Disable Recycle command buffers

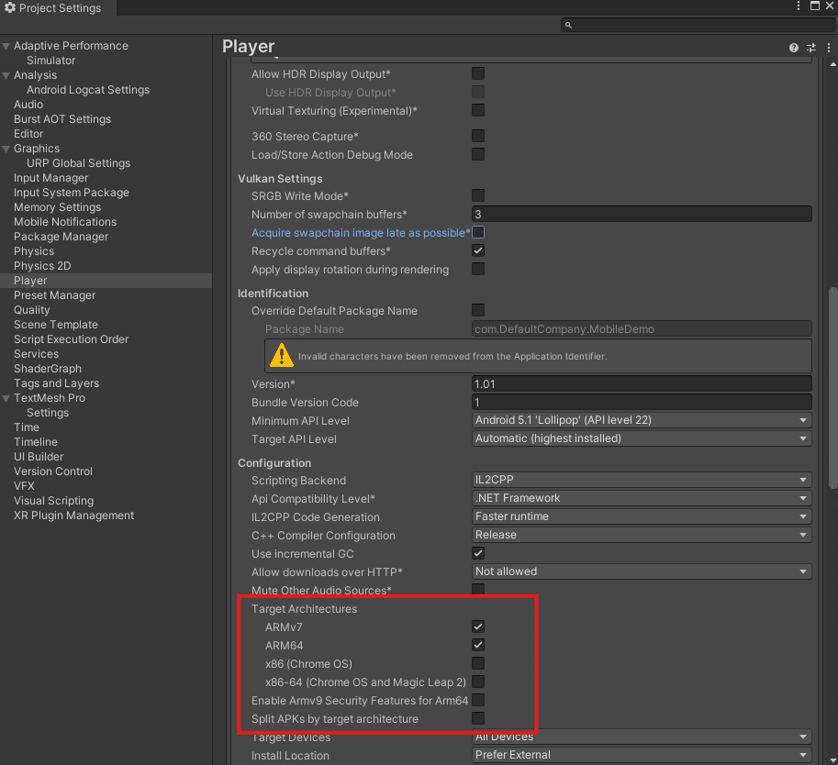tap(478, 250)
